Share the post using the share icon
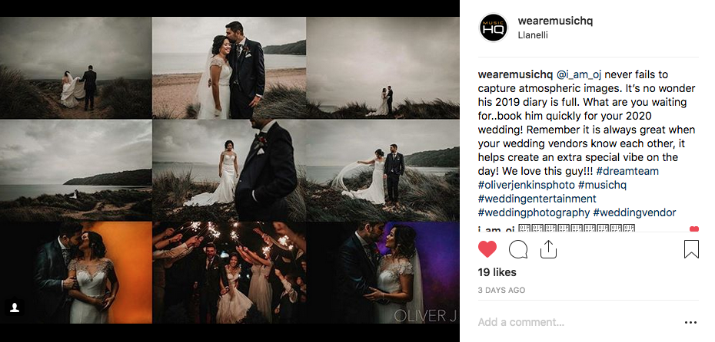The height and width of the screenshot is (342, 715). pyautogui.click(x=548, y=248)
